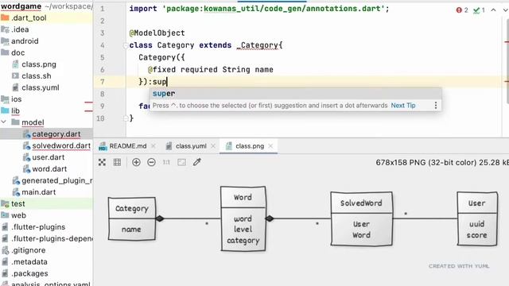
Task: Open the android folder
Action: [25, 41]
